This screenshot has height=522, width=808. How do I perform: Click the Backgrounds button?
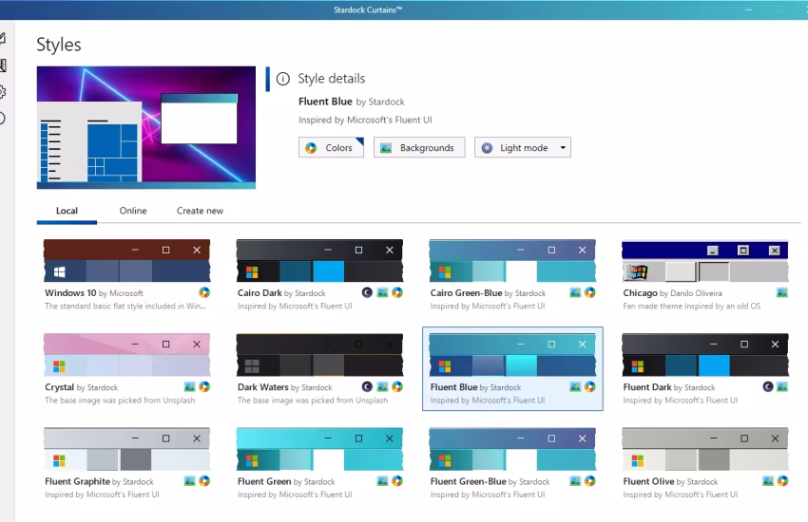coord(419,148)
